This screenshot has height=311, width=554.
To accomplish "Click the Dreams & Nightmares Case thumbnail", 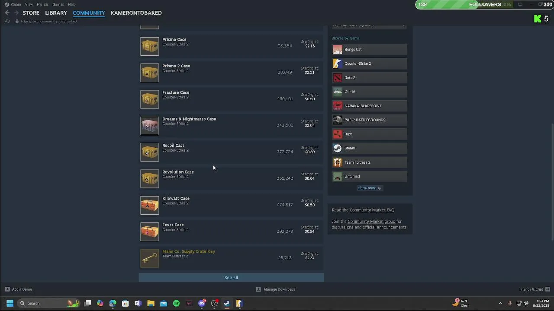I will (150, 125).
